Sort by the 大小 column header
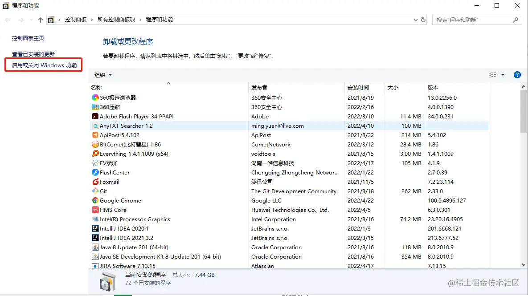The height and width of the screenshot is (296, 528). click(405, 87)
